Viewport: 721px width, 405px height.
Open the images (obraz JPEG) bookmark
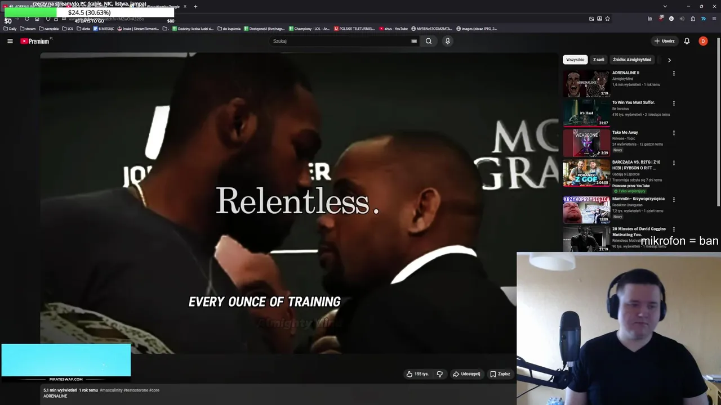tap(477, 29)
